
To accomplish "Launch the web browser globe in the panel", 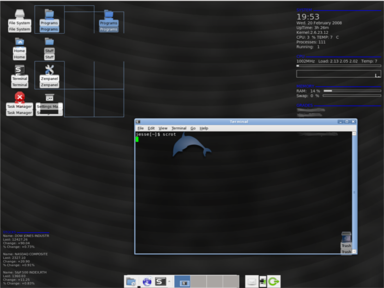I will 147,281.
